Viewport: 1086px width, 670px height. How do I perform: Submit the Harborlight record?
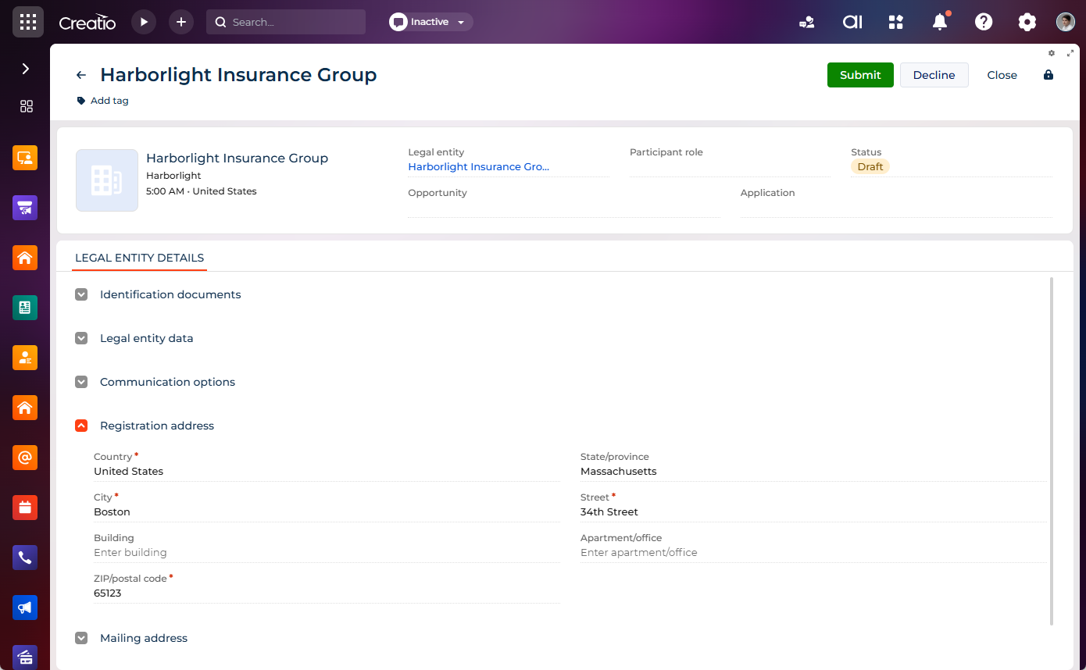pyautogui.click(x=860, y=75)
